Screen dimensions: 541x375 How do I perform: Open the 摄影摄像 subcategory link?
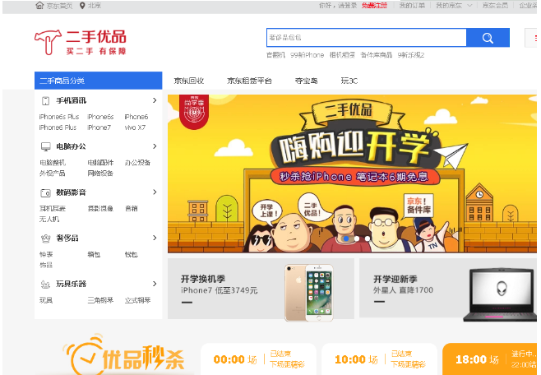pyautogui.click(x=100, y=209)
